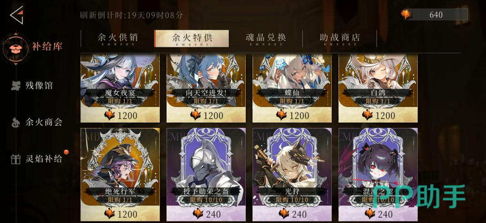Open 灵焰补给 gift icon
Screen dimensions: 486x223
(15, 159)
